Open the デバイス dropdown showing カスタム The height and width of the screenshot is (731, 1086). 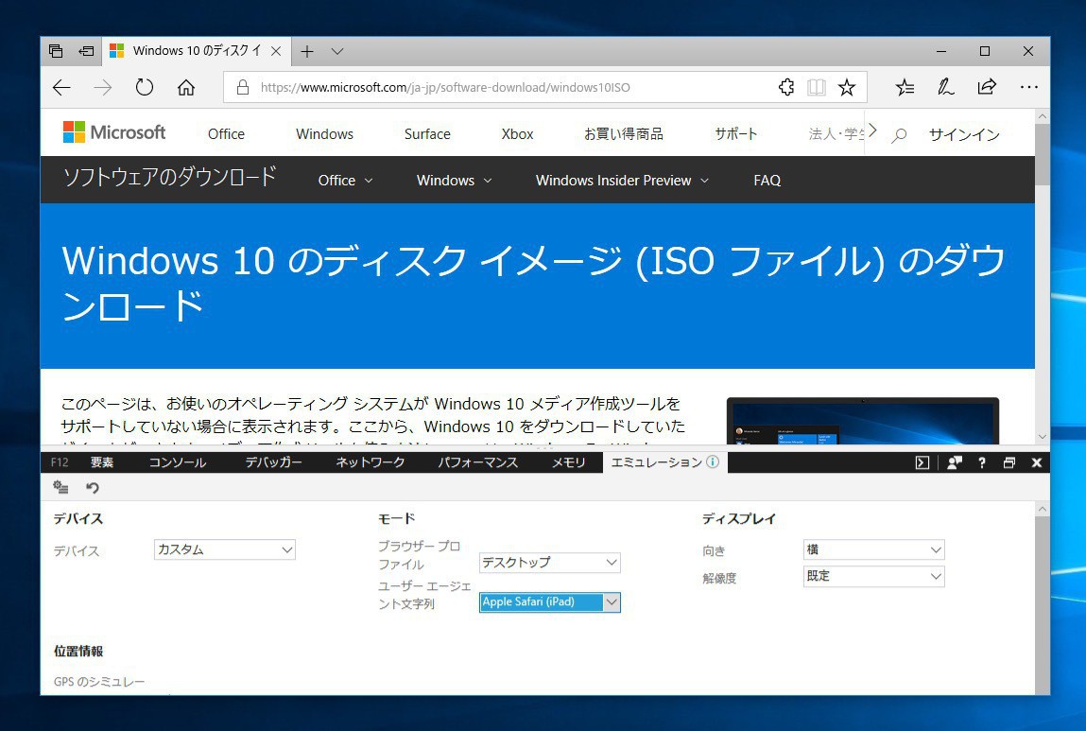point(225,549)
